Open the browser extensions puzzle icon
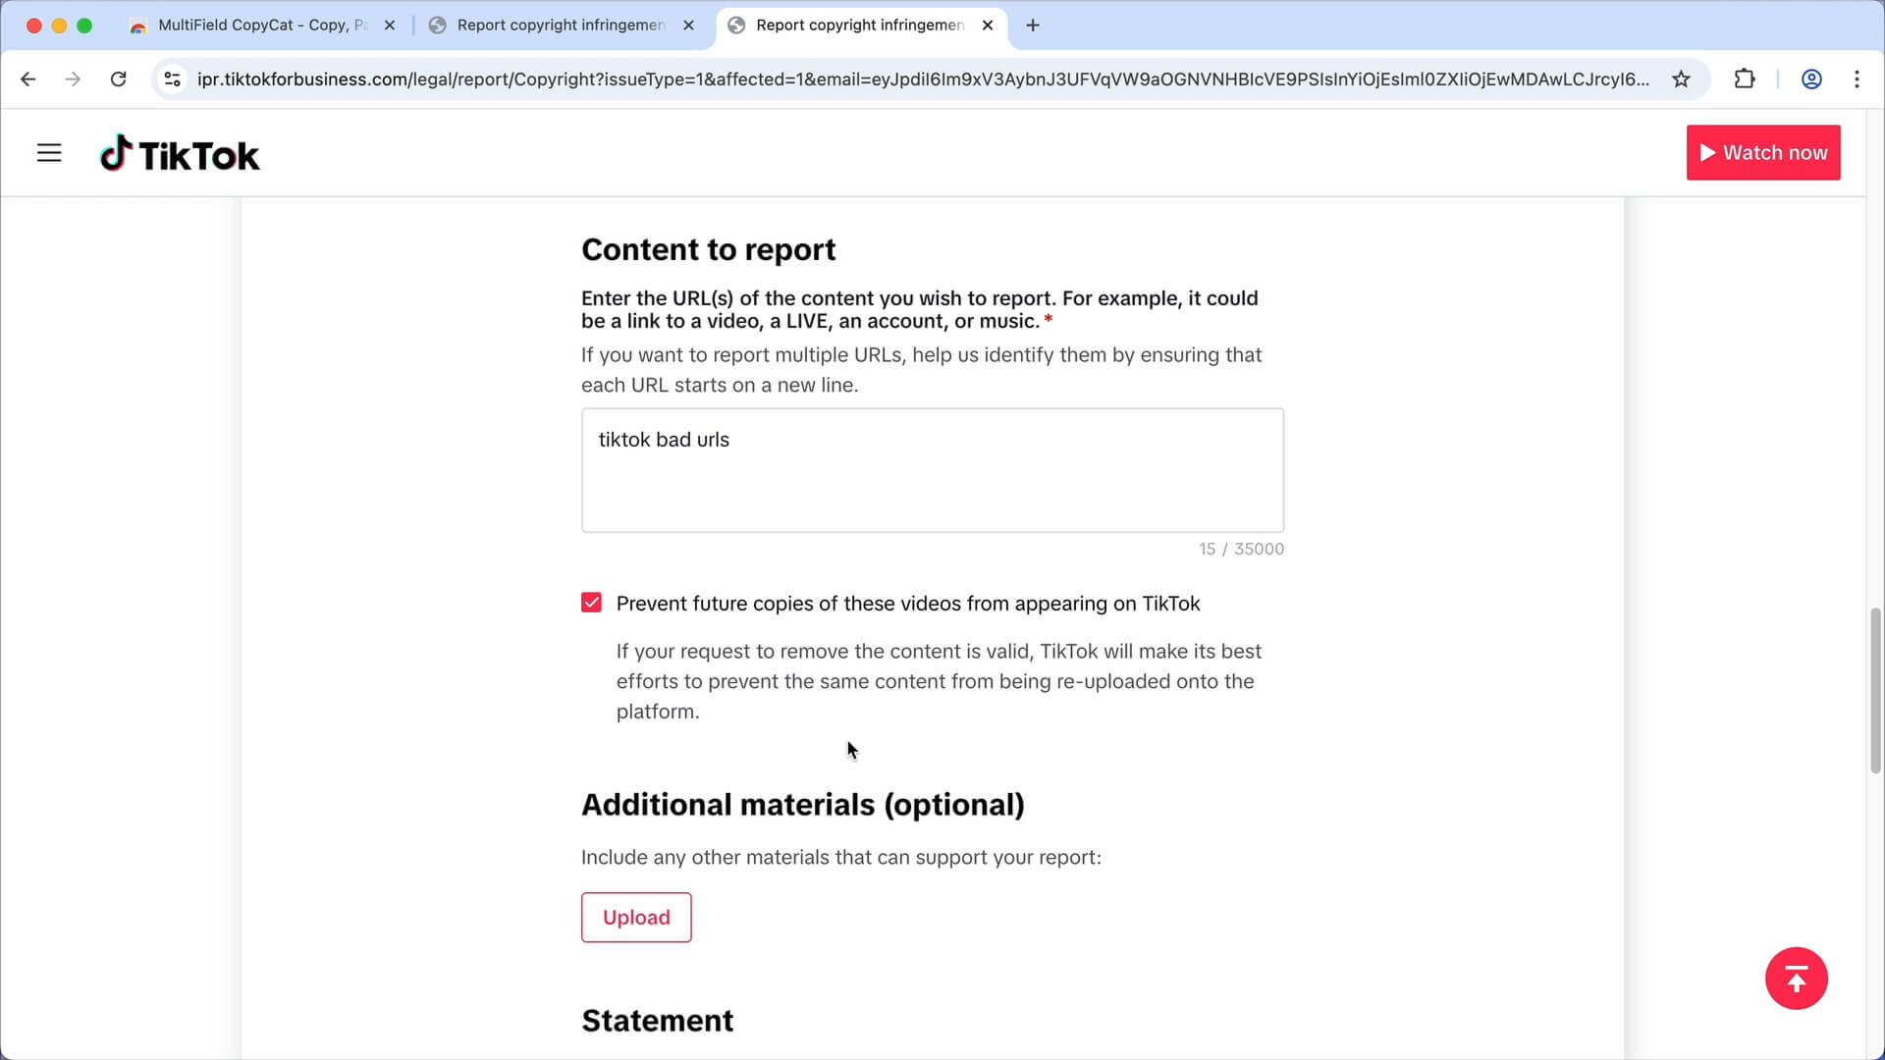 point(1745,79)
